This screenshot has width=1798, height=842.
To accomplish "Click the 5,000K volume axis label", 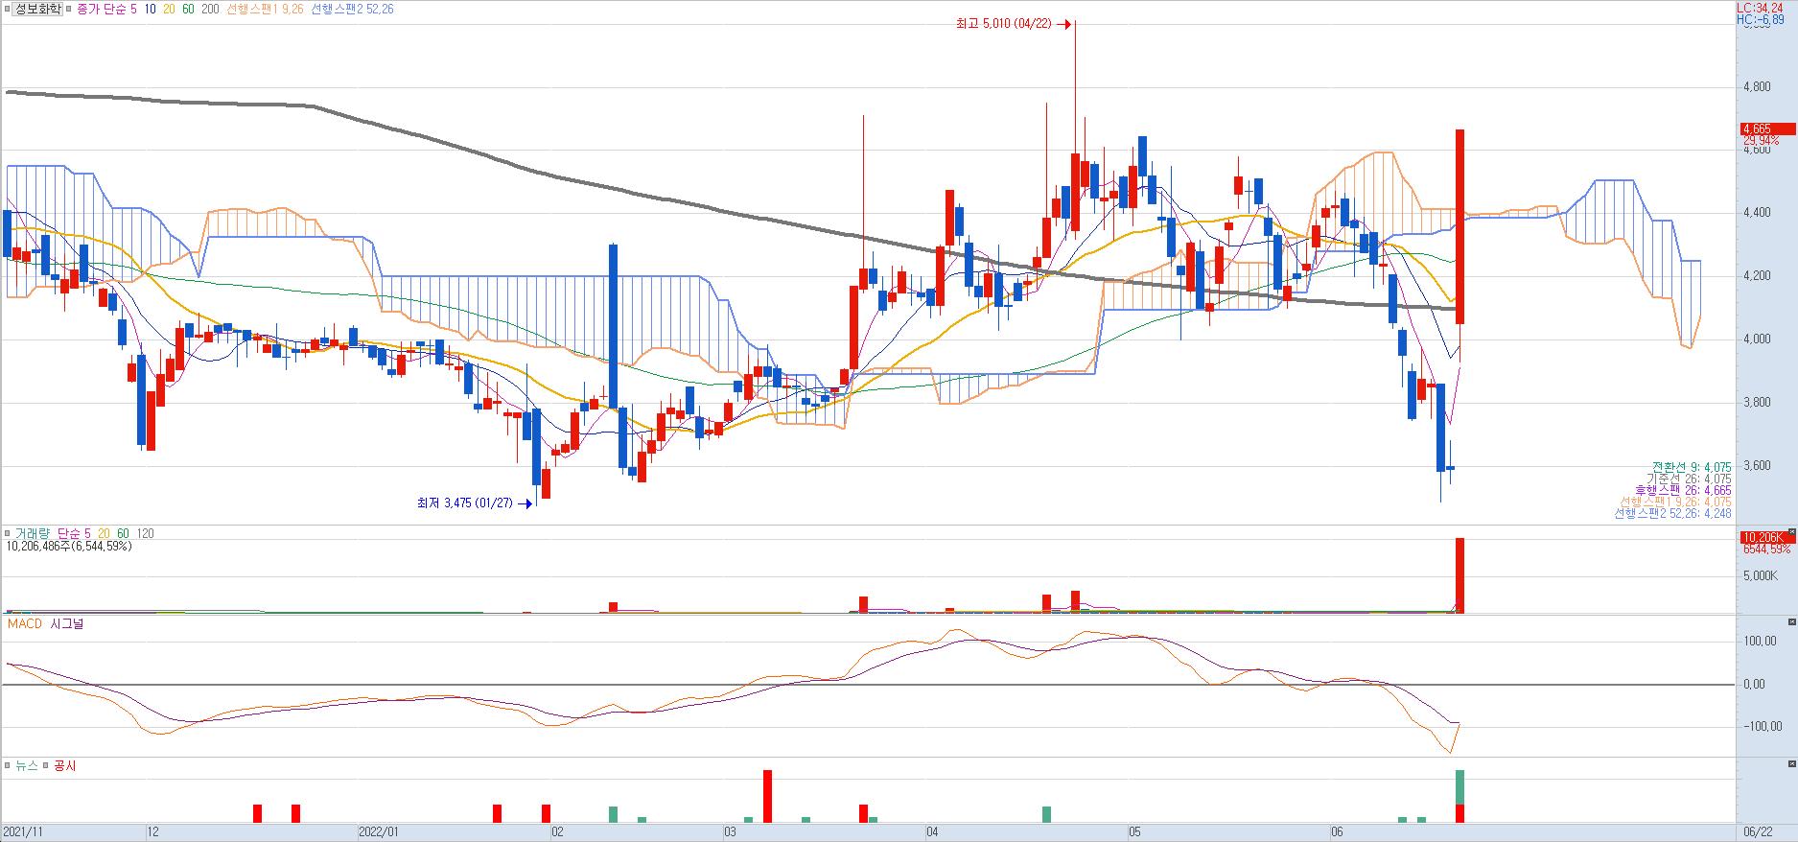I will coord(1762,576).
